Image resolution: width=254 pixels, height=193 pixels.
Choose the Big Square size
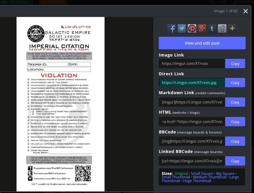pos(225,173)
